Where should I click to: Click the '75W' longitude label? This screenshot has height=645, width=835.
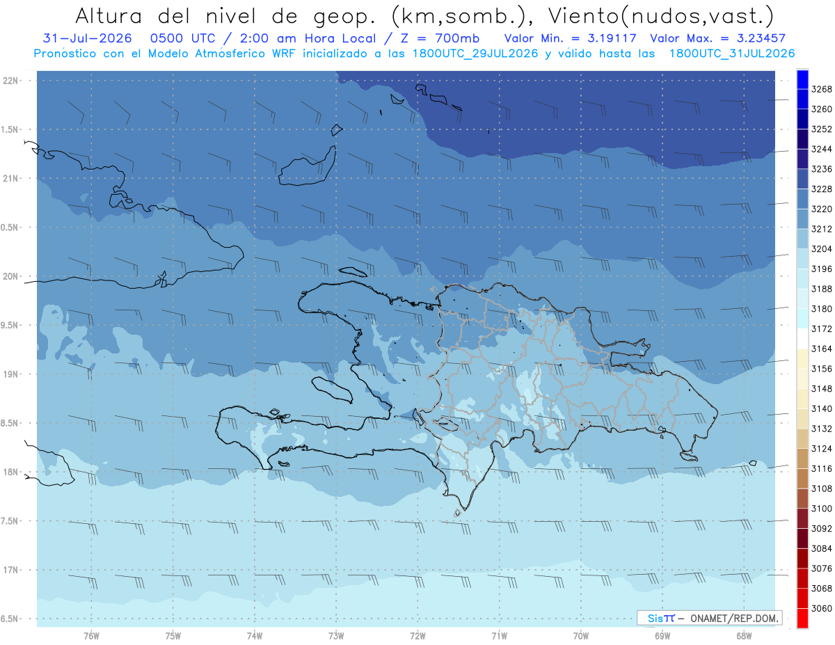tap(173, 635)
